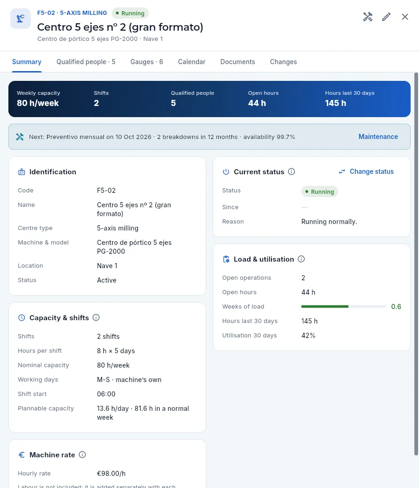Close the work centre panel
Screen dimensions: 419x488
(405, 17)
